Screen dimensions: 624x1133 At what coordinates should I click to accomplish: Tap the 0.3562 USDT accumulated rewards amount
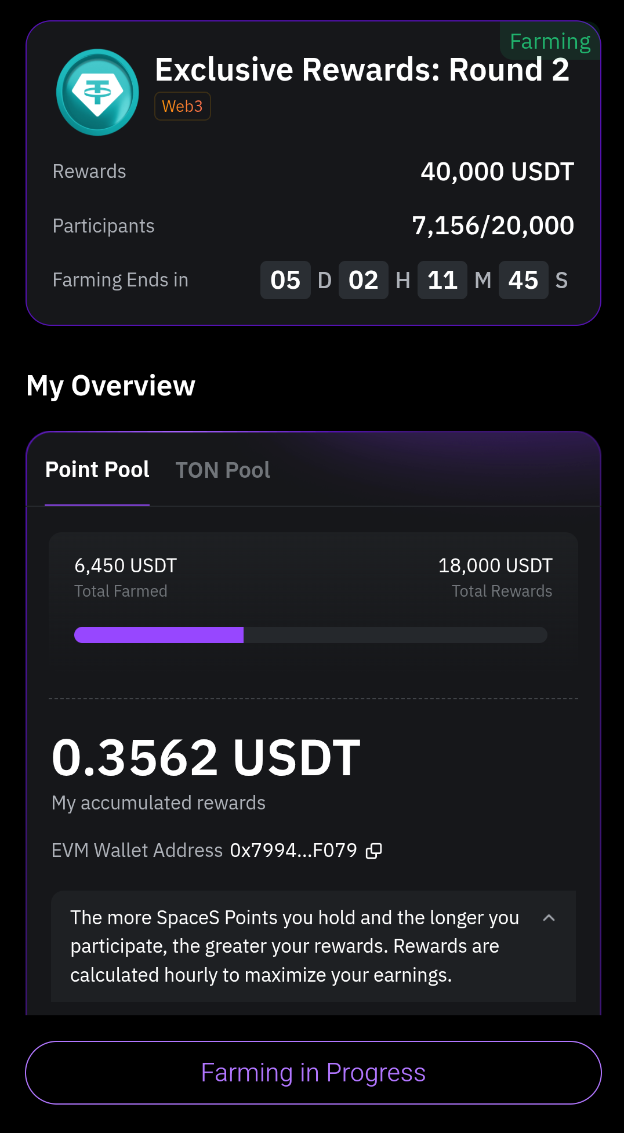tap(206, 757)
